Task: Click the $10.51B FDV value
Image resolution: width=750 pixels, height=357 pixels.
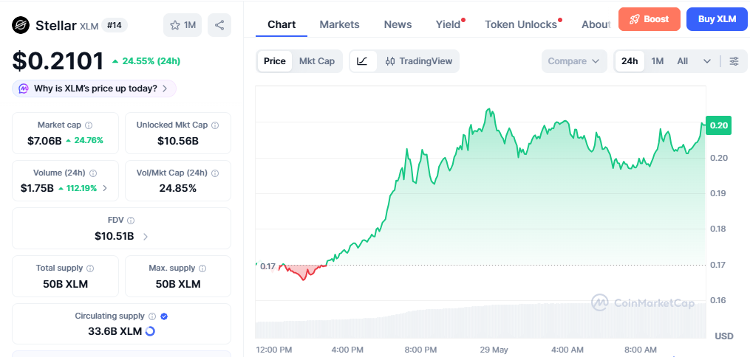Action: pyautogui.click(x=115, y=236)
